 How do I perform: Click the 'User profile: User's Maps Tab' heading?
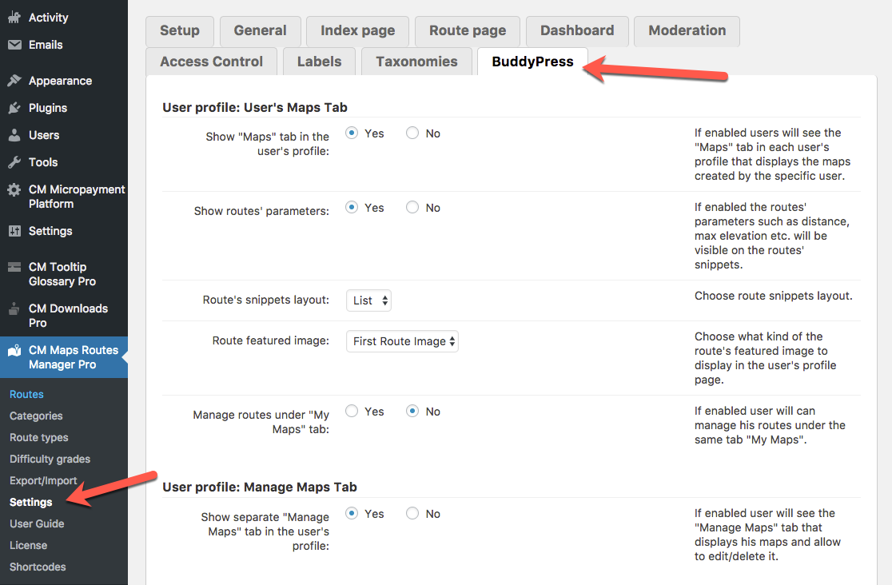255,108
